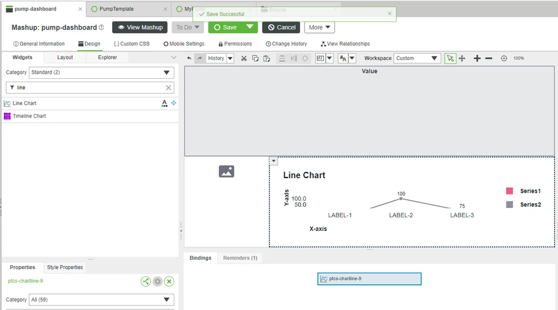This screenshot has height=310, width=558.
Task: Click the Series2 gray legend swatch
Action: click(x=509, y=204)
